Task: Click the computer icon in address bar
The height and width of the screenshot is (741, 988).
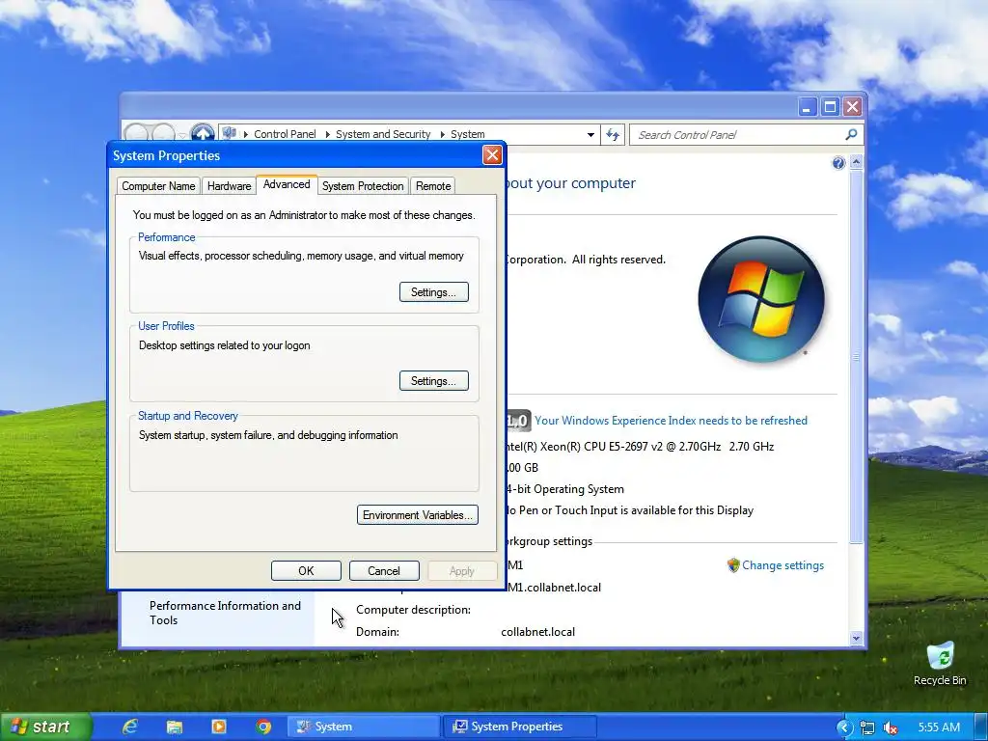Action: [x=230, y=133]
